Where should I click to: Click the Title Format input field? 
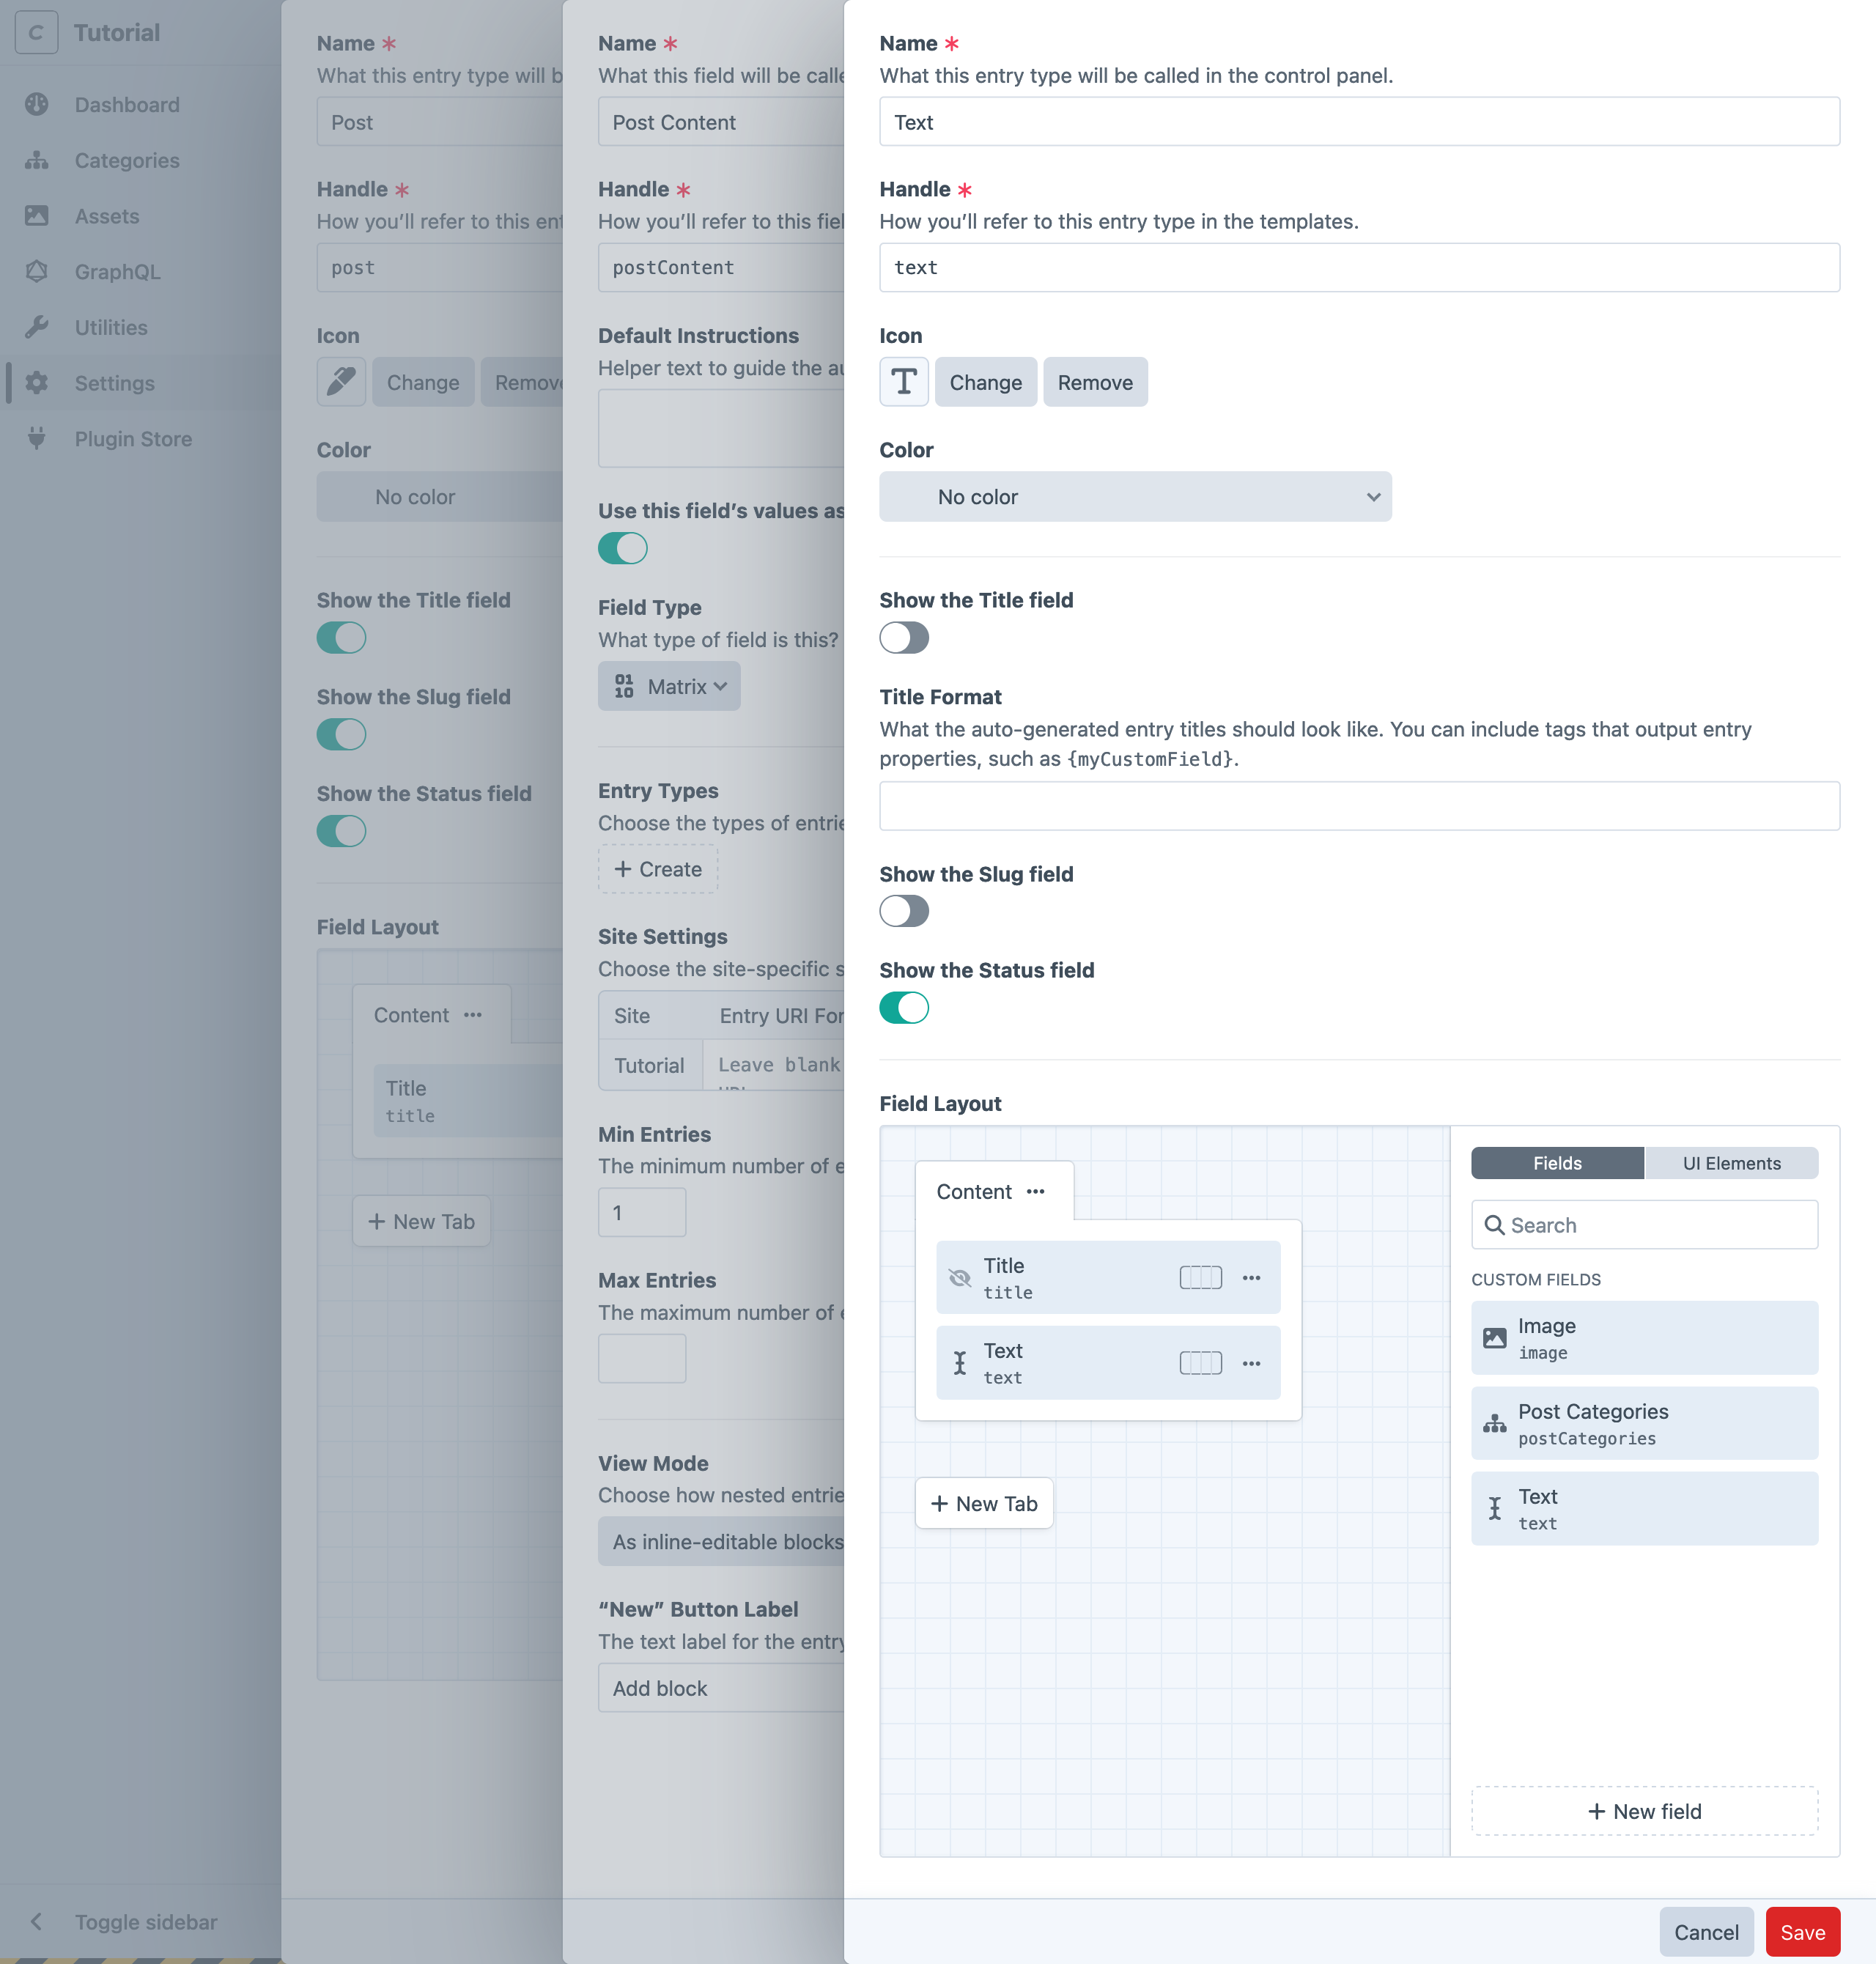[1359, 805]
